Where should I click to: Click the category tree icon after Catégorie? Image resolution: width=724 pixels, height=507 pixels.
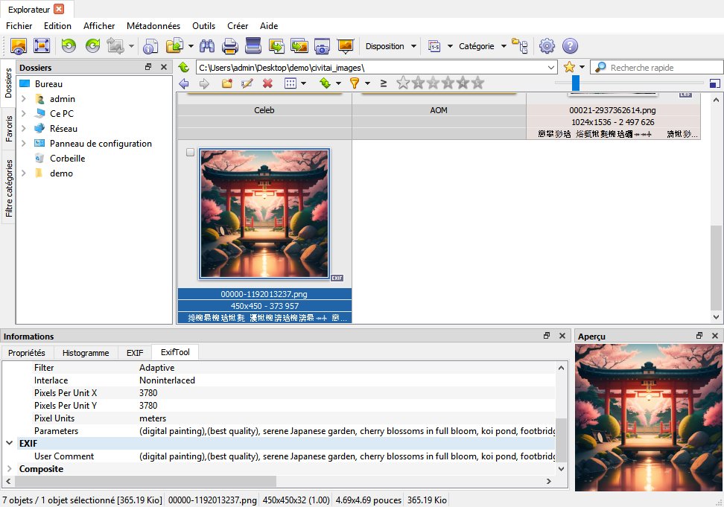coord(520,46)
